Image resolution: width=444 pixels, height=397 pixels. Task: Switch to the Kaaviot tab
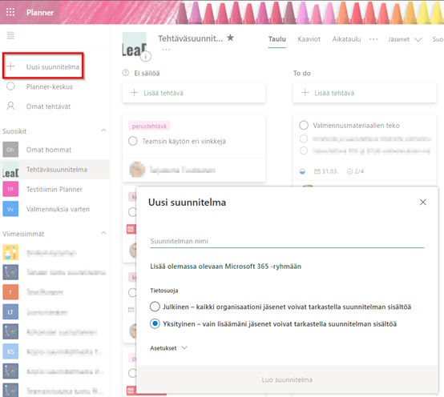coord(309,39)
